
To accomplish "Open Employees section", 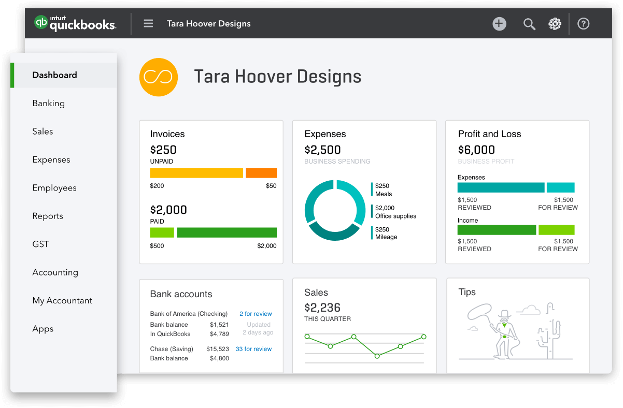I will pyautogui.click(x=54, y=188).
